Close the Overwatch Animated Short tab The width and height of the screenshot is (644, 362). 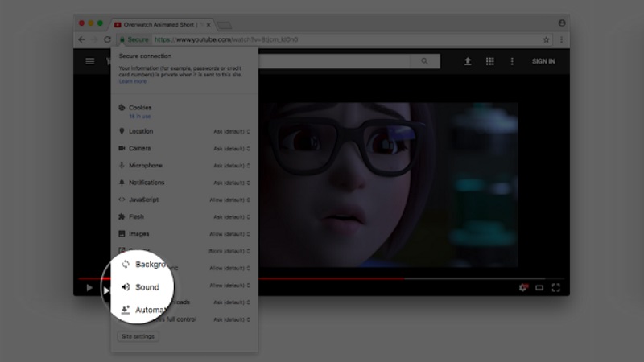208,25
